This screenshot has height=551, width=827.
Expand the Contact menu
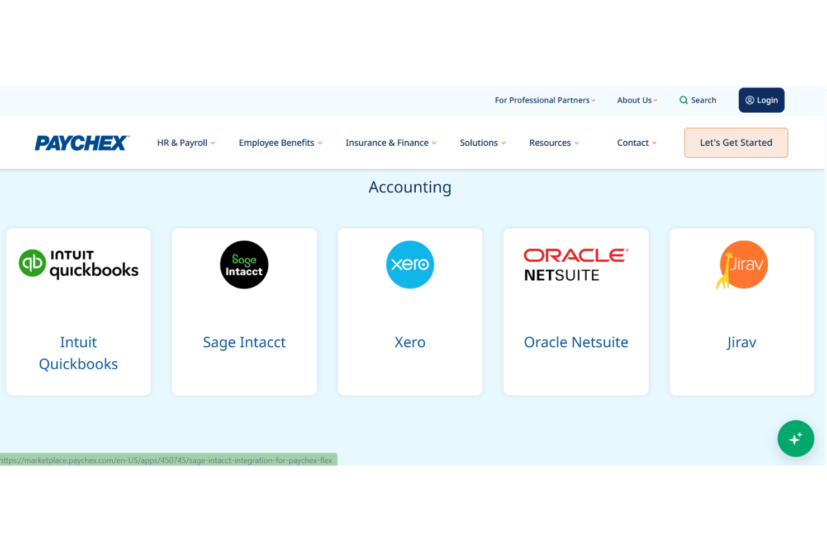pos(637,143)
